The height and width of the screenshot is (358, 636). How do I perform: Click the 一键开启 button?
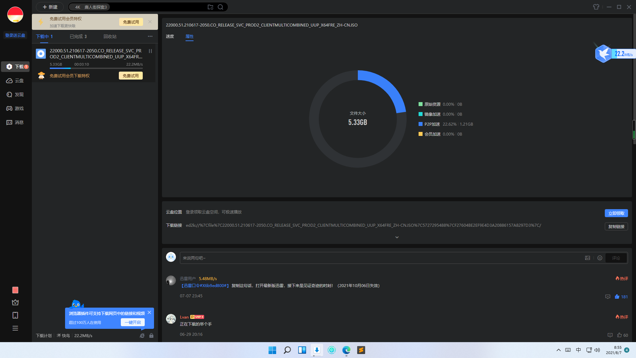(x=133, y=322)
